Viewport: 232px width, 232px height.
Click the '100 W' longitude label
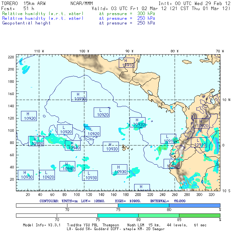point(84,51)
